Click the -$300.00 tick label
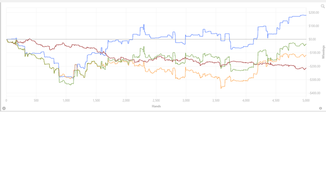 pos(314,80)
